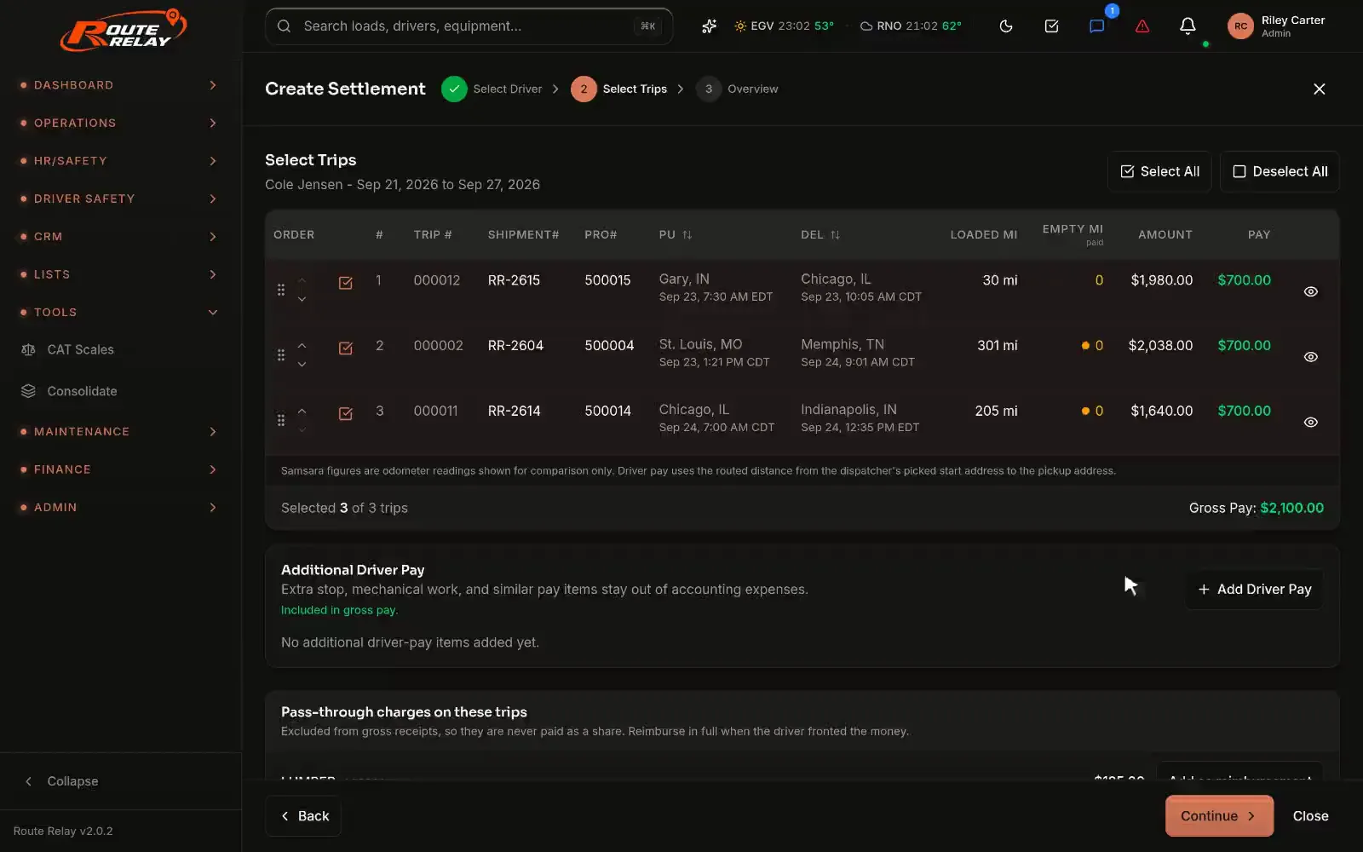Click Deselect All trips button
This screenshot has width=1363, height=852.
coord(1280,172)
